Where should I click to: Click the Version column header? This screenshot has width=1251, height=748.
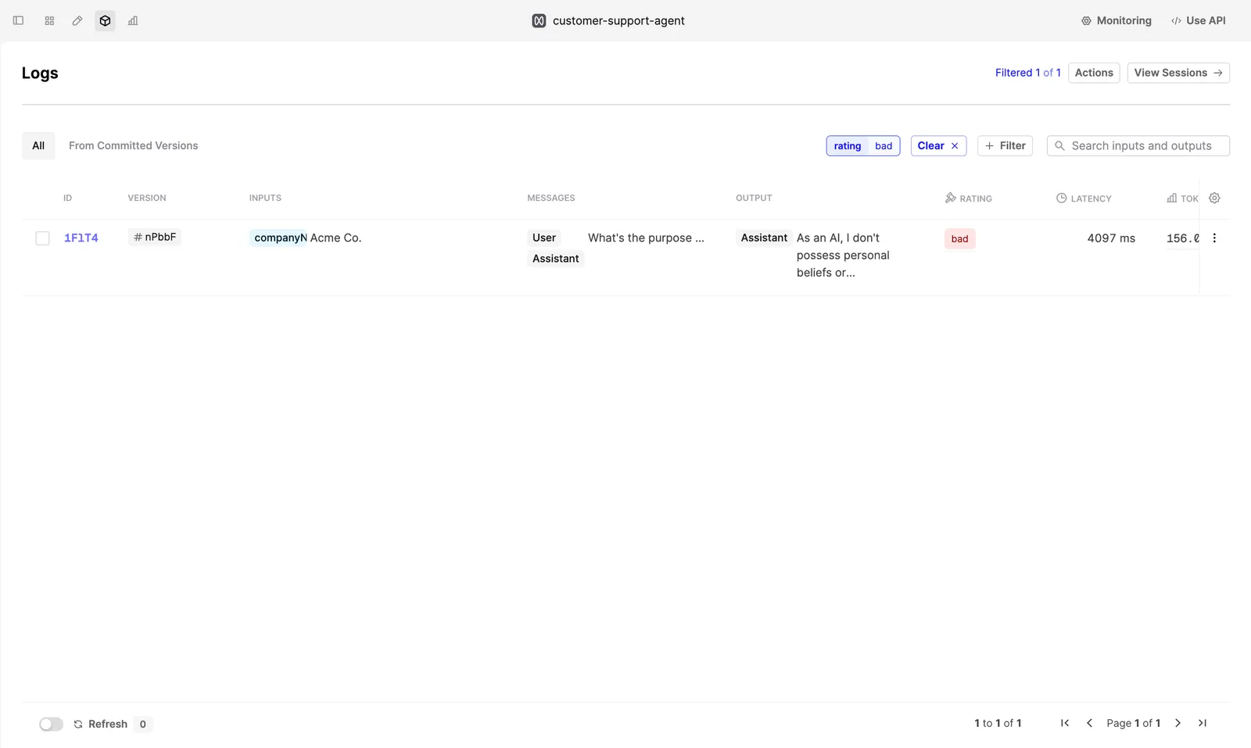147,199
